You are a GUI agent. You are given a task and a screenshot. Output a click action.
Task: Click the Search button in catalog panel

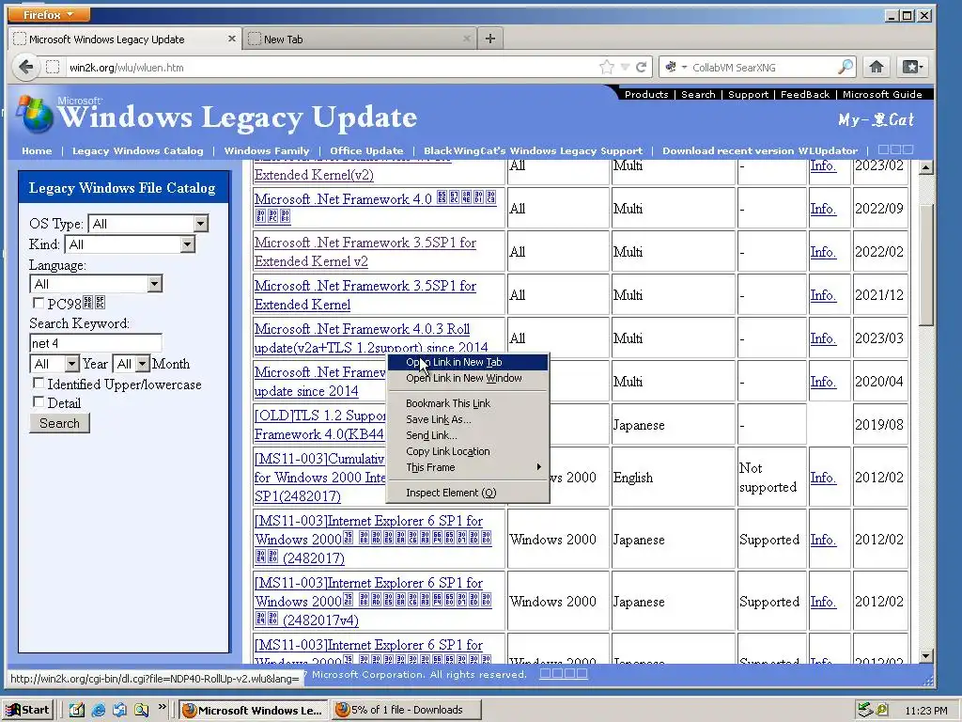coord(59,423)
